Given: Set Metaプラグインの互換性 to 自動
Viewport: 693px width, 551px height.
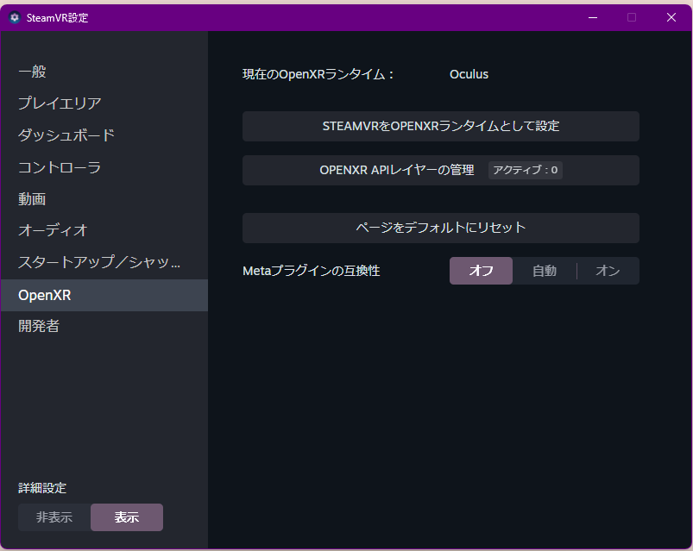Looking at the screenshot, I should pyautogui.click(x=545, y=271).
